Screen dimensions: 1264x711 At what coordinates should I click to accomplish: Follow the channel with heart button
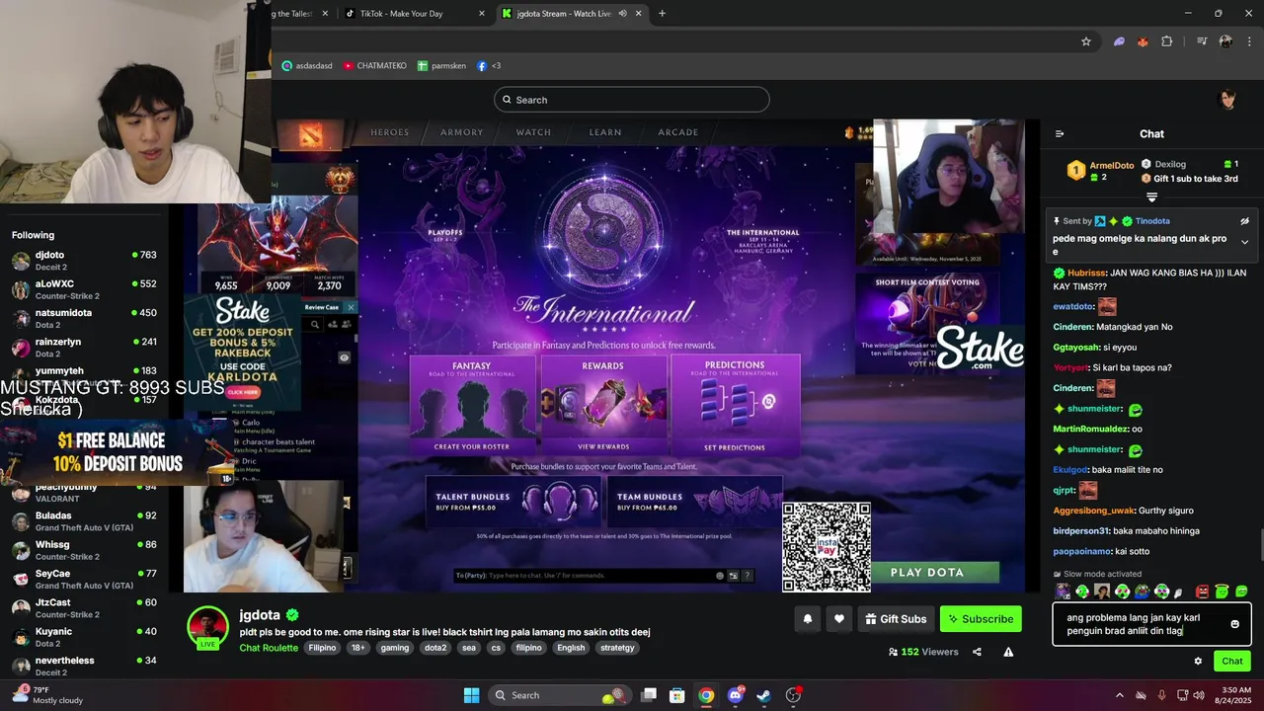(839, 619)
